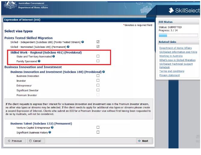Open the Privacy statement link
The width and height of the screenshot is (201, 155).
[169, 75]
